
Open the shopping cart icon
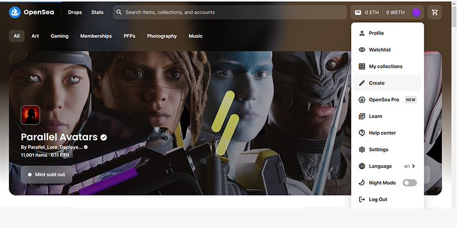tap(435, 12)
